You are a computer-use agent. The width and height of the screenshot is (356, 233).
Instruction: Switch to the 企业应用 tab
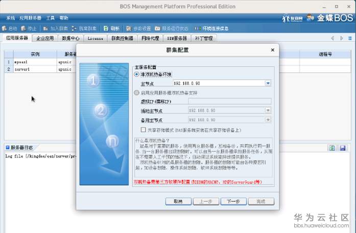click(x=45, y=38)
